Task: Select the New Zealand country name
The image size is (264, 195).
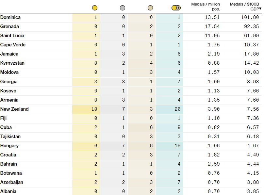Action: coord(14,109)
